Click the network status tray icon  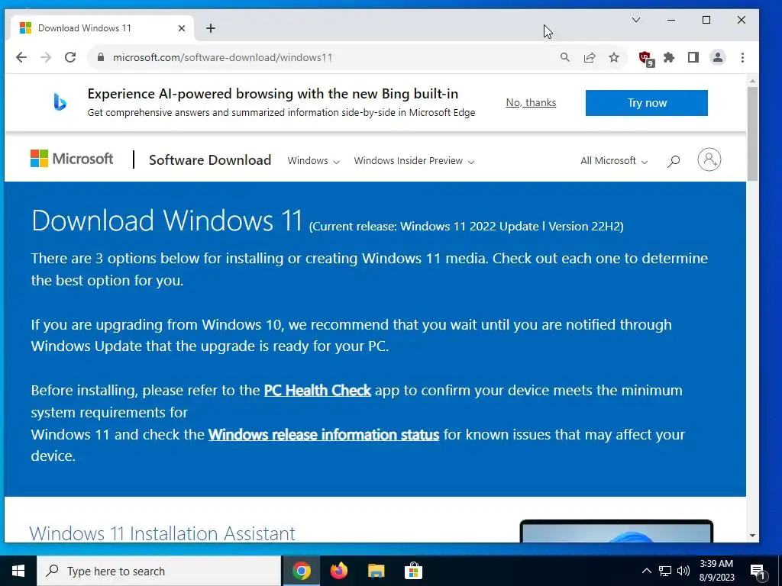[665, 571]
